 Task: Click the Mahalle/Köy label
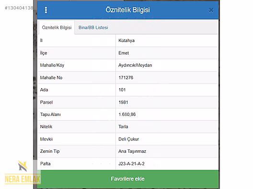[x=52, y=65]
